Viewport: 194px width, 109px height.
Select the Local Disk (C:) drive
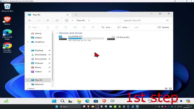[x=81, y=38]
